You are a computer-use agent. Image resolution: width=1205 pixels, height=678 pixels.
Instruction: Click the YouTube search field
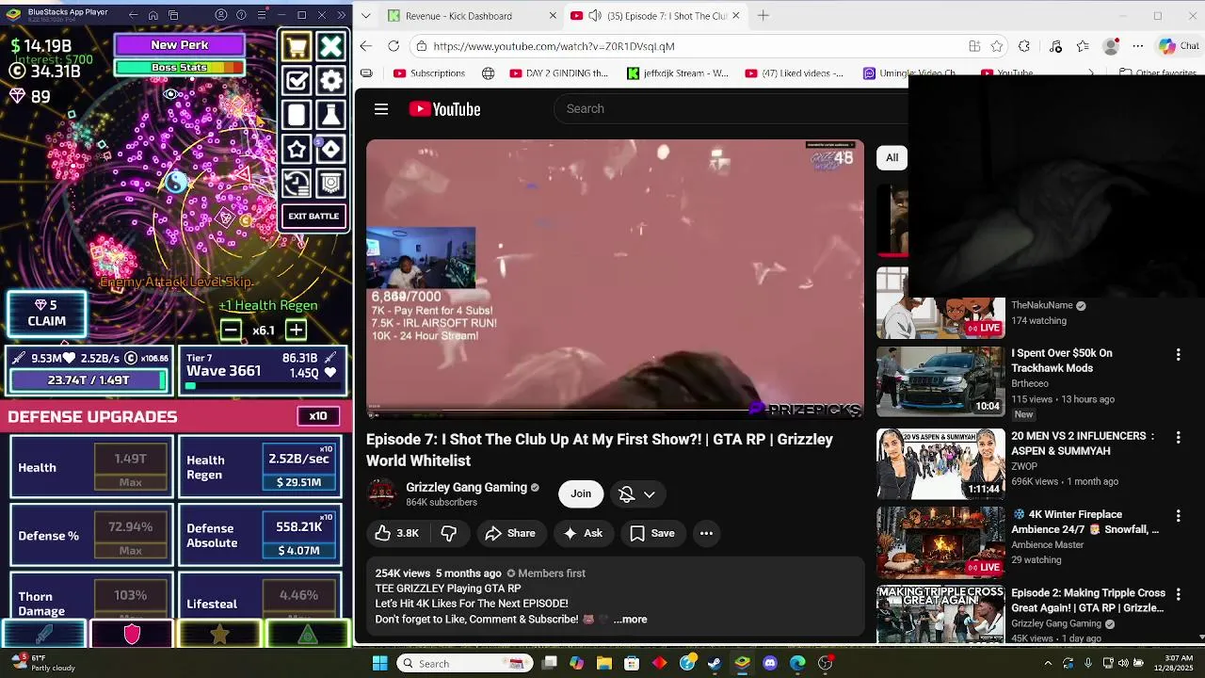click(x=730, y=108)
